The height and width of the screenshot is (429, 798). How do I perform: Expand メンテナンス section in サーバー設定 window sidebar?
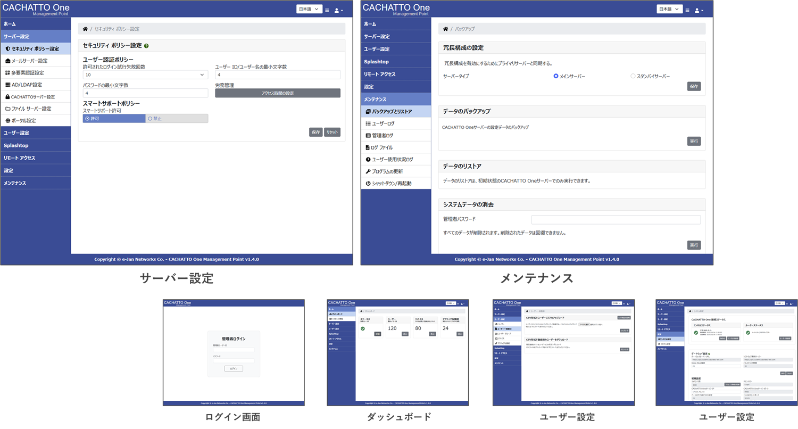(36, 183)
